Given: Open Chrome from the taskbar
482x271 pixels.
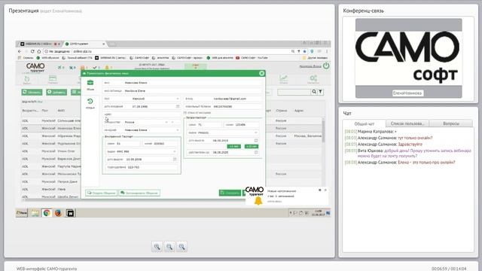Looking at the screenshot, I should tap(47, 213).
